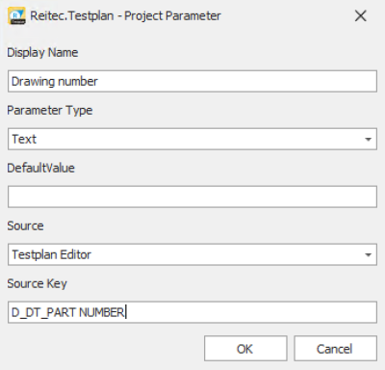Click into the empty DefaultValue field
This screenshot has height=370, width=385.
point(192,197)
